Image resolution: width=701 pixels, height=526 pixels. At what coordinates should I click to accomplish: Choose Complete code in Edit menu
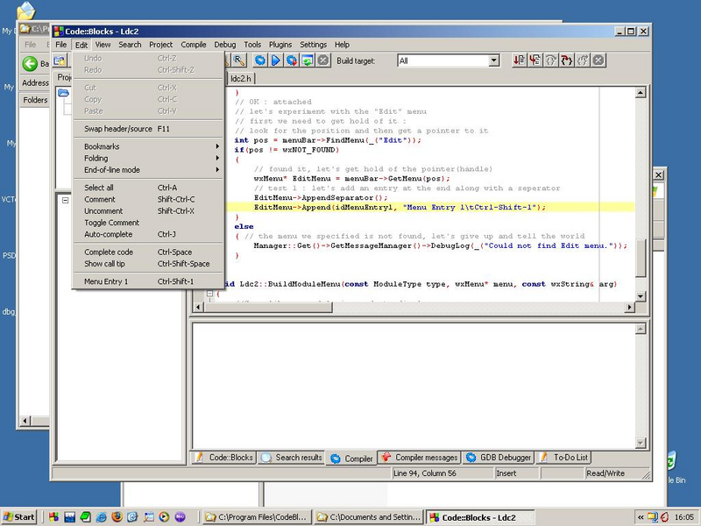click(x=148, y=252)
